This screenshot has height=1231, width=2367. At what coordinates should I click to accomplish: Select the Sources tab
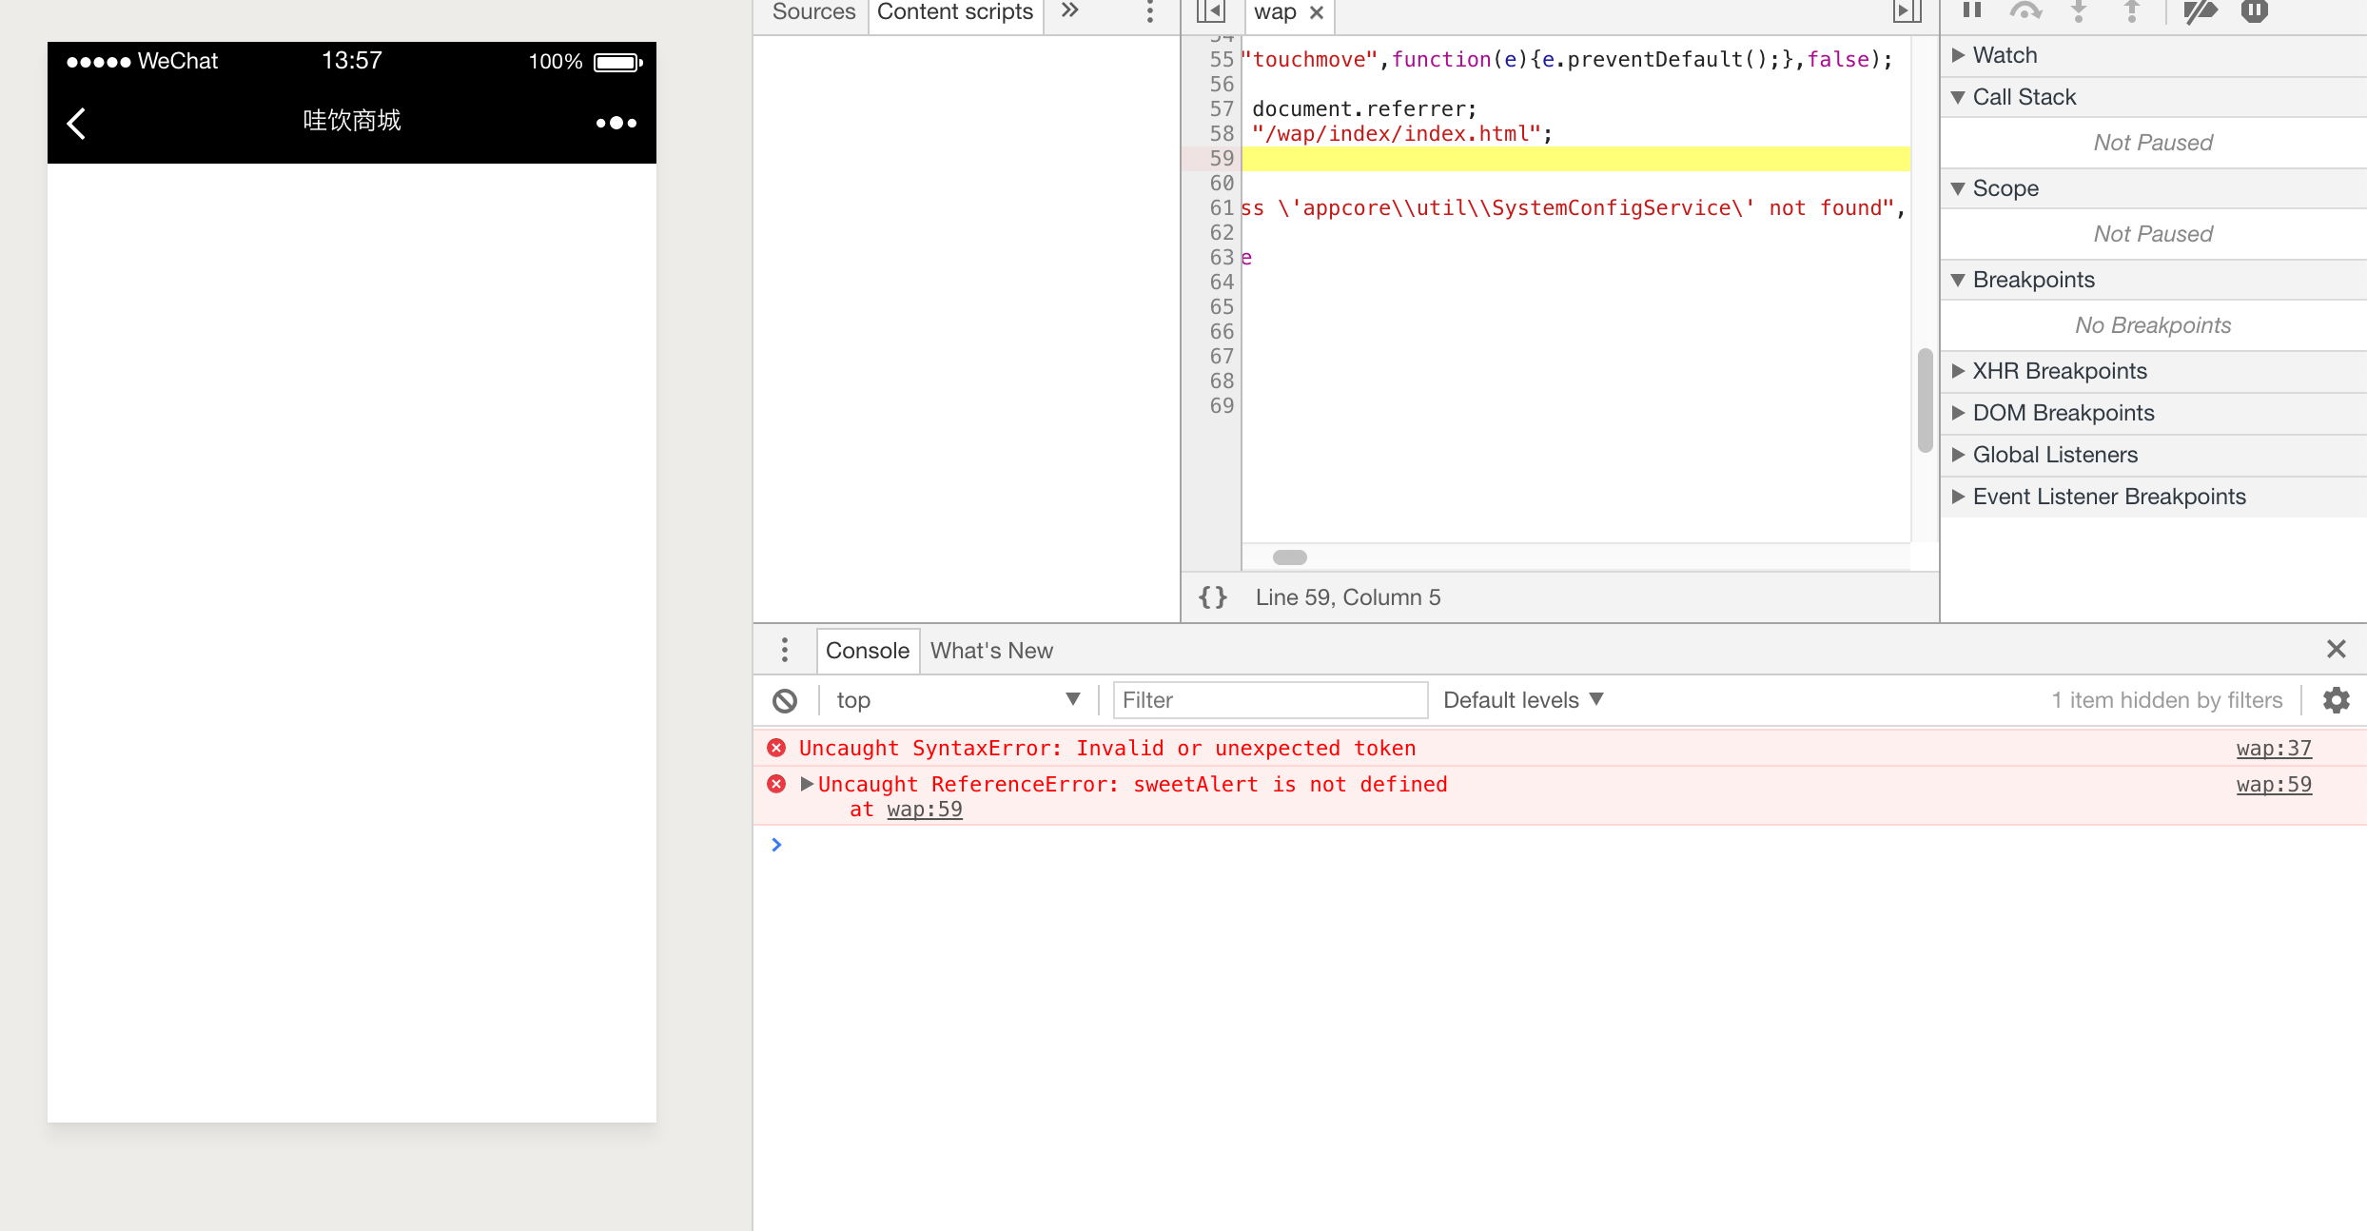click(x=812, y=12)
